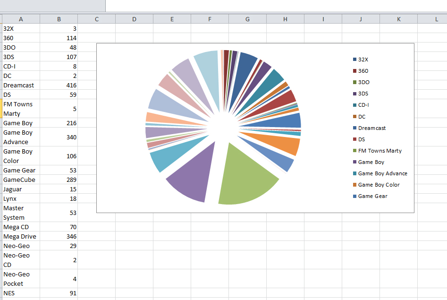Click the FM Towns Marty legend entry
Viewport: 447px width, 300px height.
click(x=377, y=151)
